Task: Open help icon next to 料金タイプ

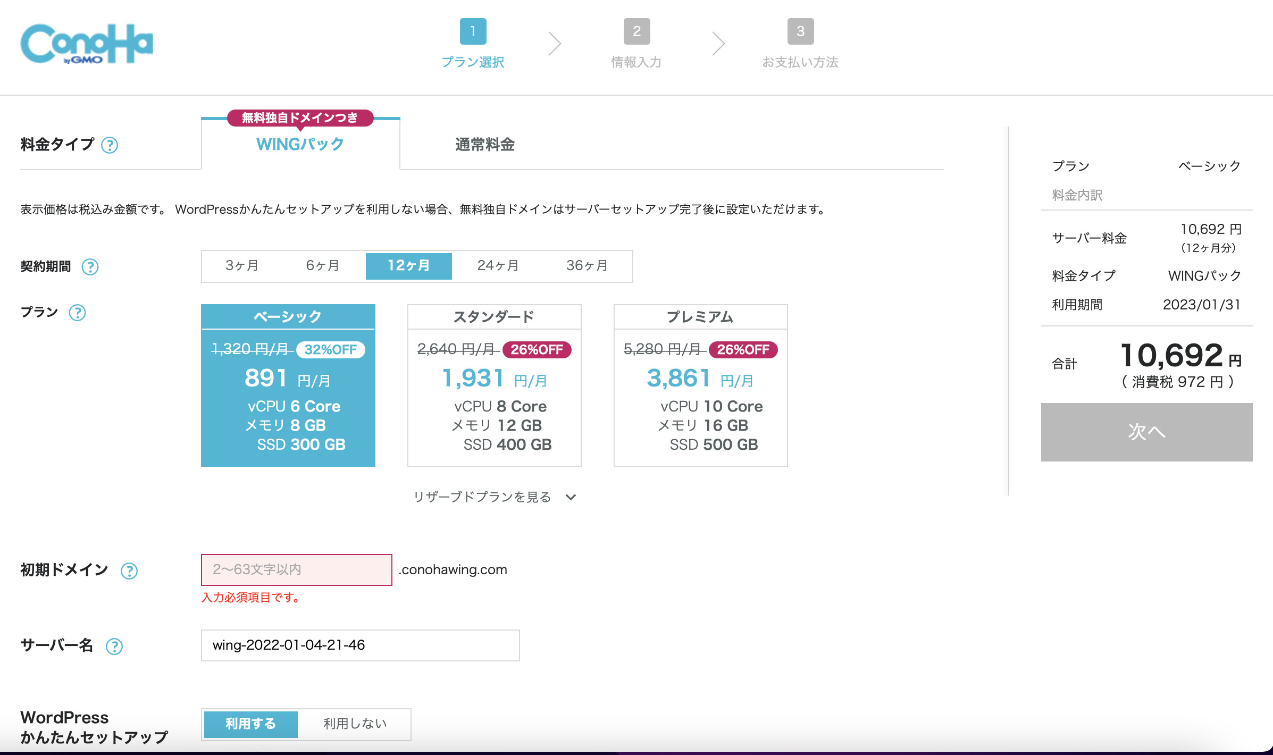Action: click(110, 145)
